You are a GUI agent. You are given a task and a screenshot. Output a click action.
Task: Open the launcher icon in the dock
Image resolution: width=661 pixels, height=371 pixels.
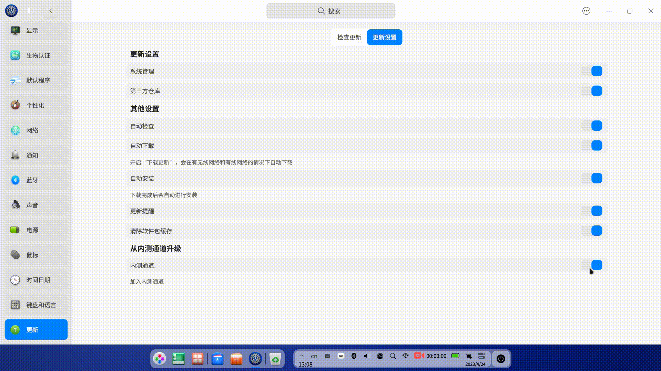[160, 359]
